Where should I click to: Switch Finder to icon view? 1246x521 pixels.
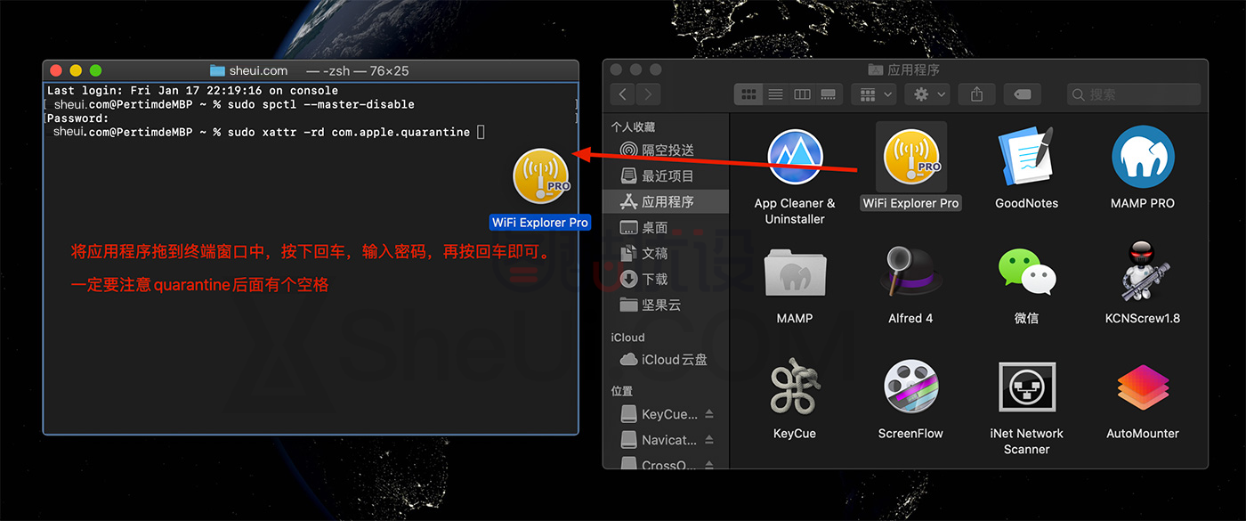click(748, 94)
